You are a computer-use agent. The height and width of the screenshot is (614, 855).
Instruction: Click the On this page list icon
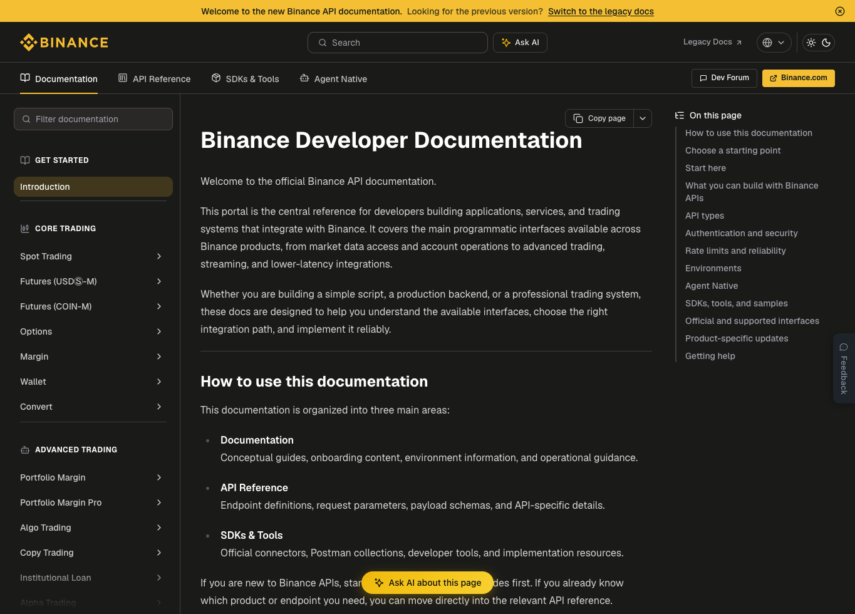(680, 115)
